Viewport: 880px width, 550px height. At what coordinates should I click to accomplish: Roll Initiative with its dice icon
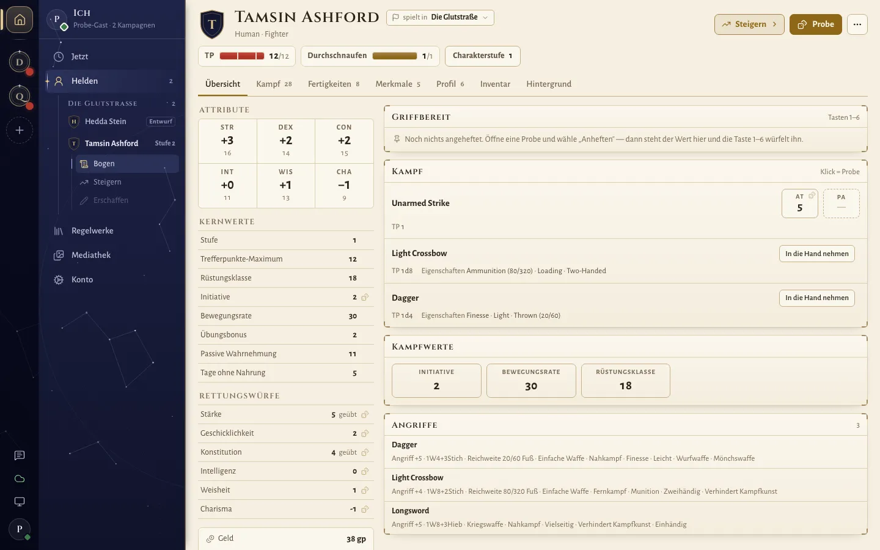(365, 297)
